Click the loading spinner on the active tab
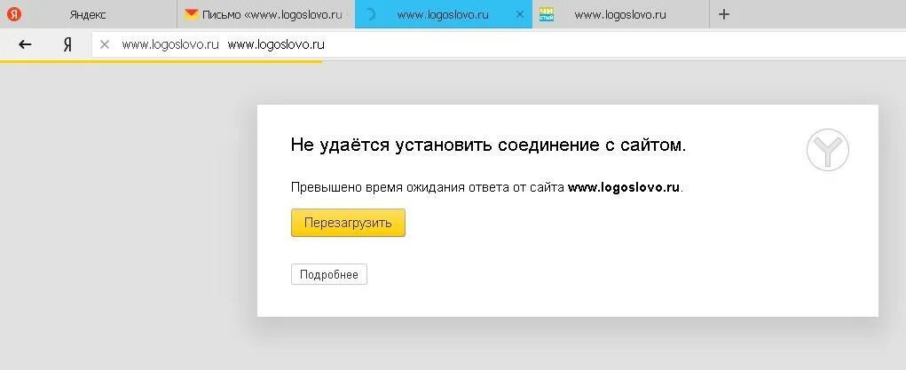 370,14
